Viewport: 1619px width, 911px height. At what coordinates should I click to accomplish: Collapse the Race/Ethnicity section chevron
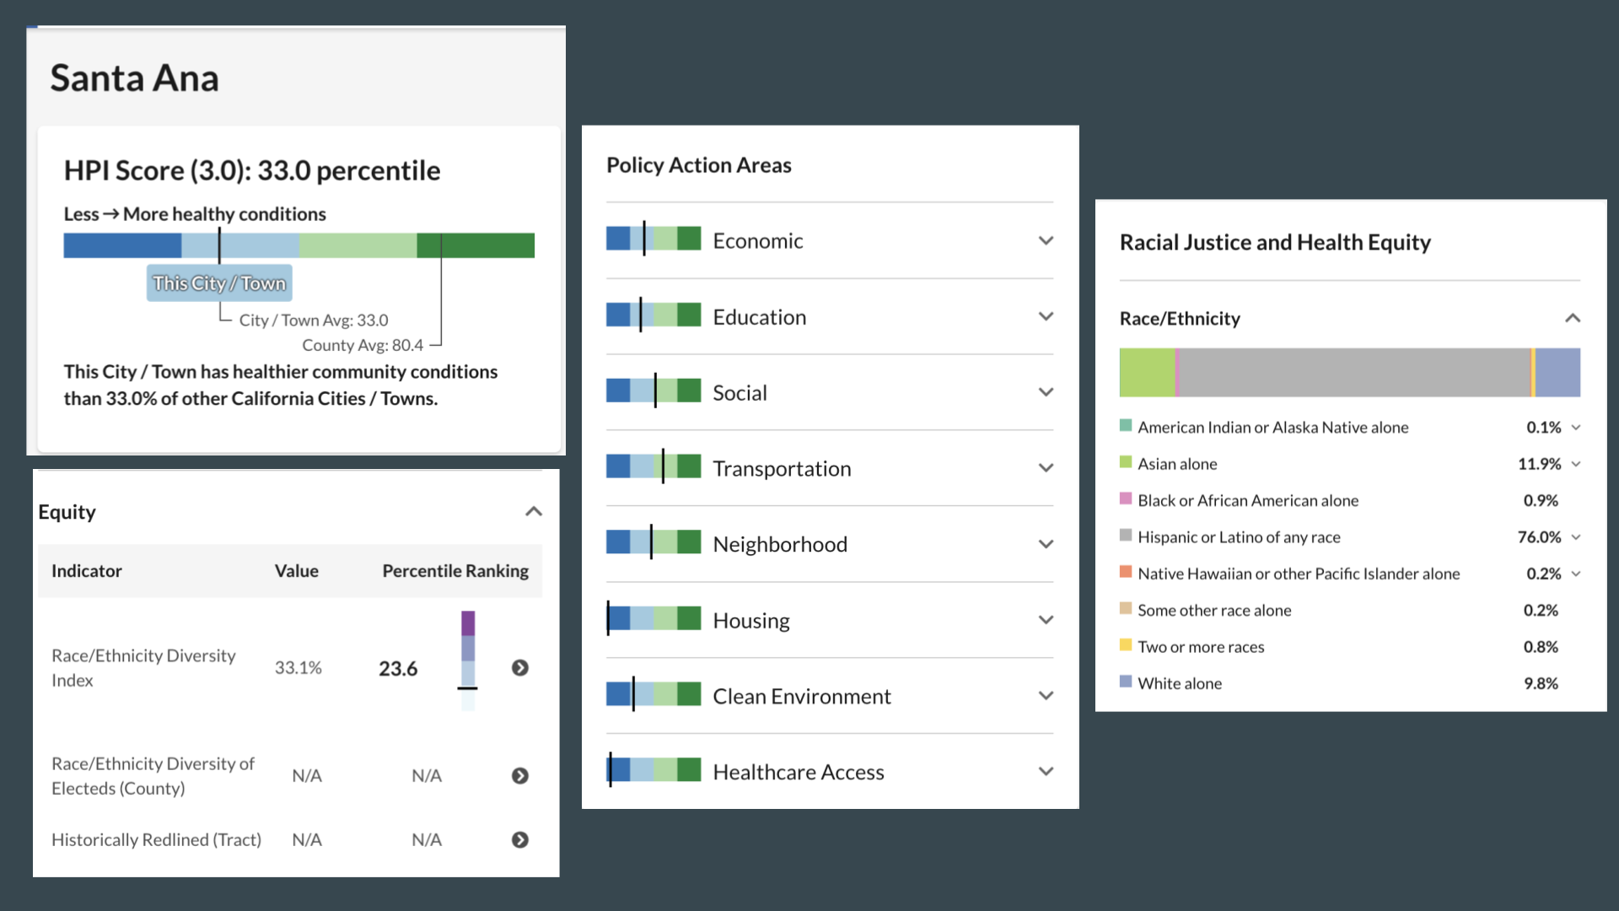tap(1573, 319)
